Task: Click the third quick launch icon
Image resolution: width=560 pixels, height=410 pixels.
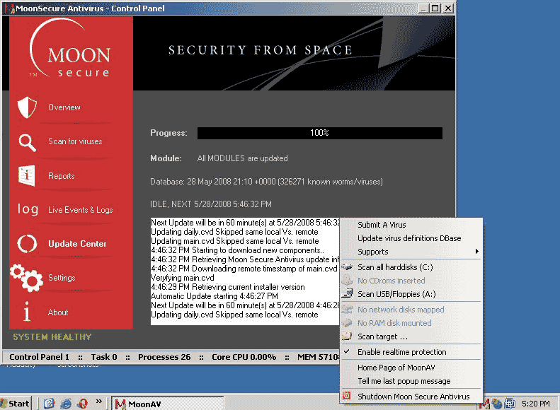Action: tap(83, 403)
